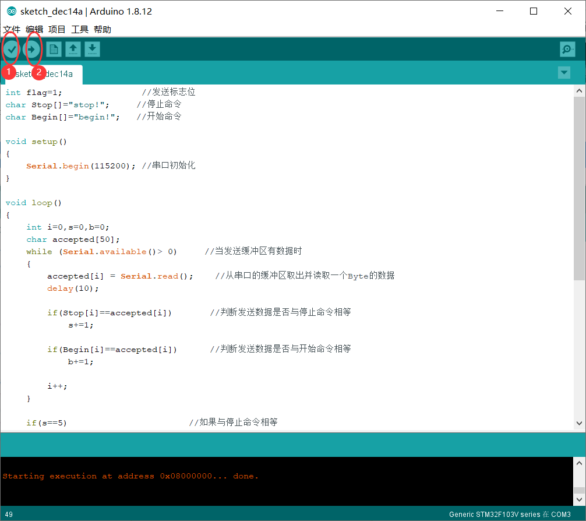Click the comment '//当发送缓冲区有数据时'
Screen dimensions: 586x521
click(253, 251)
